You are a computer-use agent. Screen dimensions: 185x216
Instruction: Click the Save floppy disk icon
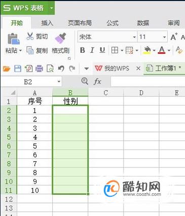click(x=18, y=68)
